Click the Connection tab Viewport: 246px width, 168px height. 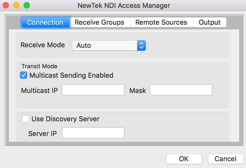[x=45, y=23]
